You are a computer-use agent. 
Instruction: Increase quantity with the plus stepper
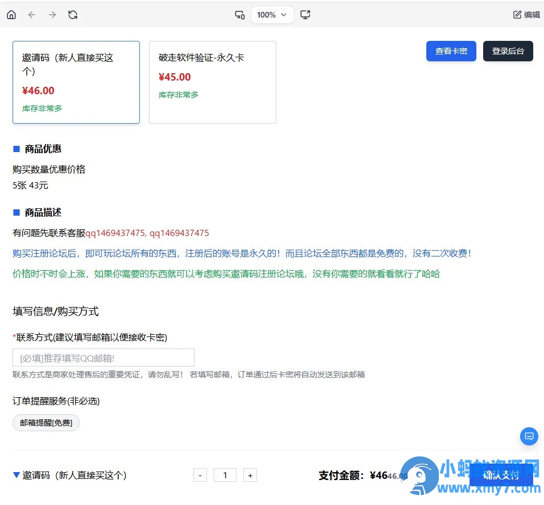click(250, 475)
